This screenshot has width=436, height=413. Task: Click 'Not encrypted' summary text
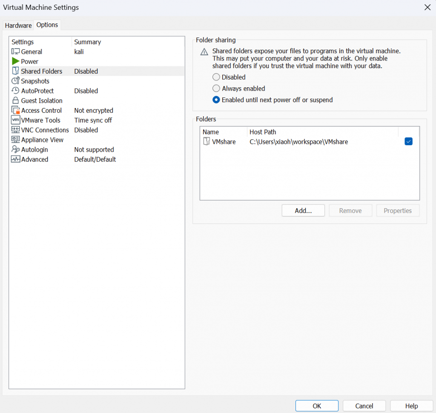tap(93, 110)
